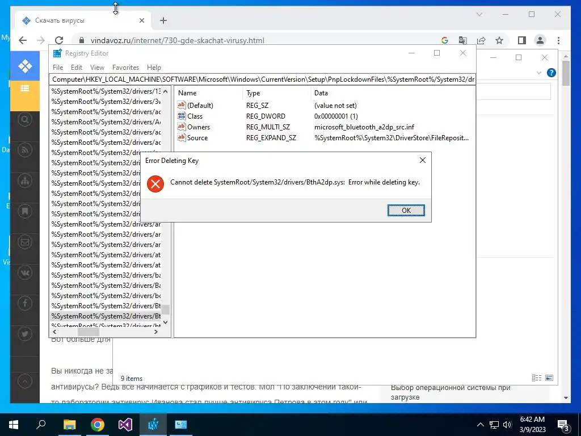This screenshot has width=581, height=436.
Task: Select the tree key ending in drivers/Ba
Action: [106, 286]
